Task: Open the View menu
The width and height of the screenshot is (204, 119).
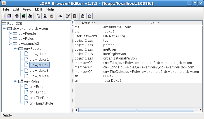Action: click(27, 9)
